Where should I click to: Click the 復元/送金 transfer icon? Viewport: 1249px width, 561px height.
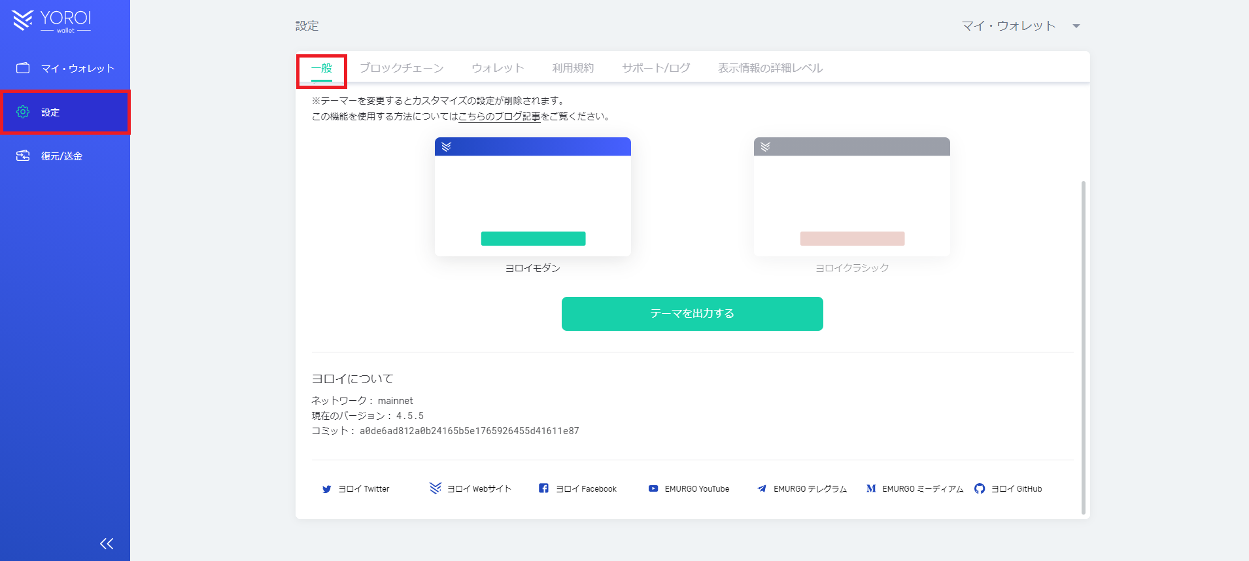point(23,156)
